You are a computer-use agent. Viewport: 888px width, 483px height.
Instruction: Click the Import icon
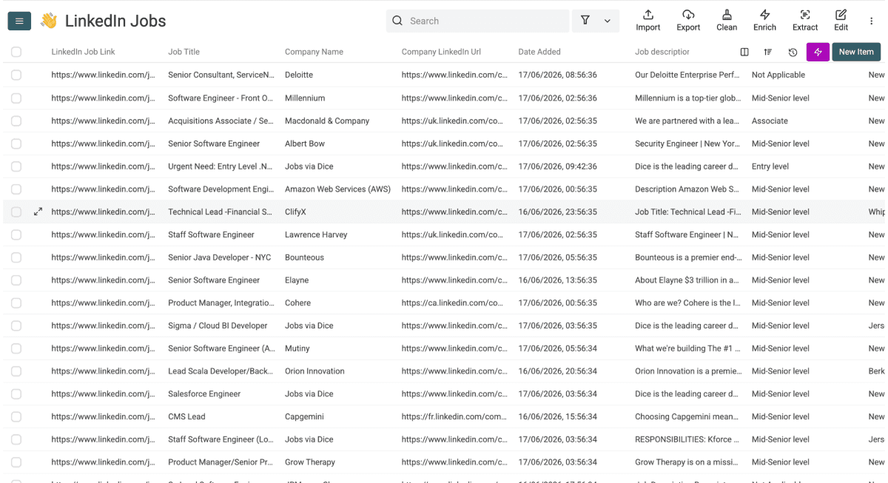click(x=647, y=15)
